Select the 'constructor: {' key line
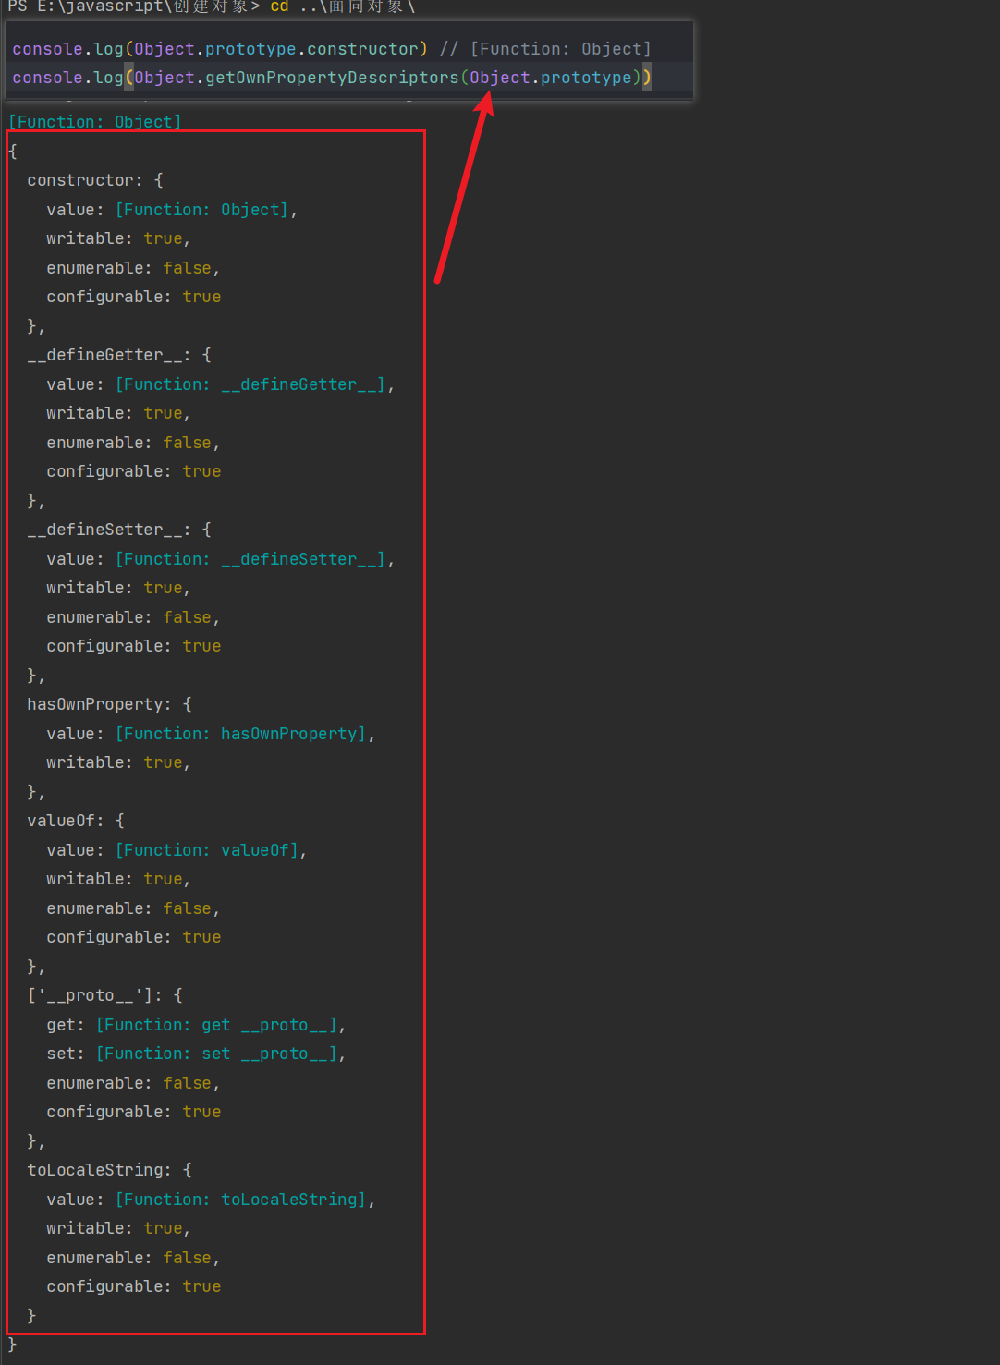Image resolution: width=1000 pixels, height=1365 pixels. [x=95, y=180]
